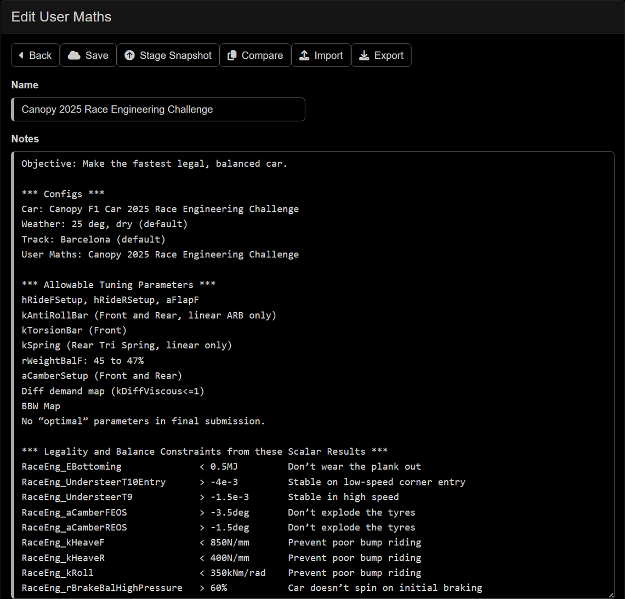The height and width of the screenshot is (599, 625).
Task: Click the Stage Snapshot upload-circle icon
Action: (x=129, y=55)
